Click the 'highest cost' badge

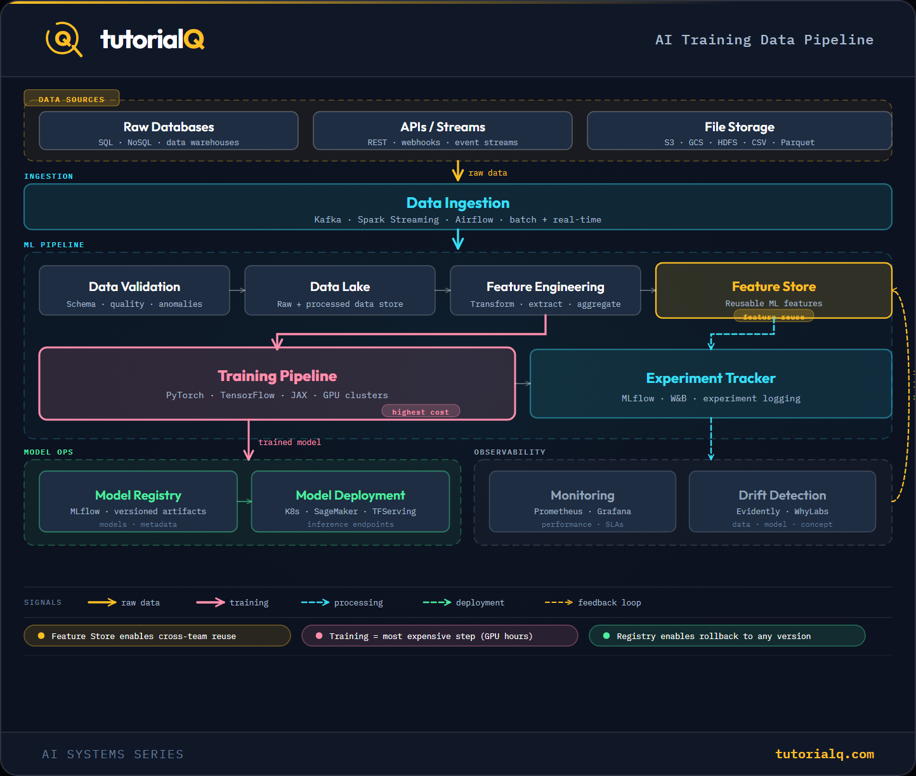tap(421, 411)
